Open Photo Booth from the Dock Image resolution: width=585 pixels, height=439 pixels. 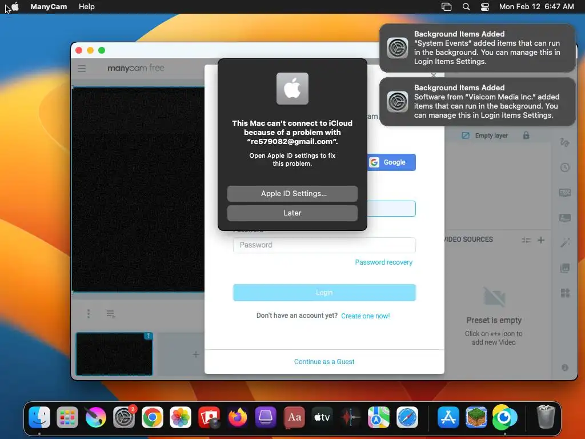(x=209, y=417)
